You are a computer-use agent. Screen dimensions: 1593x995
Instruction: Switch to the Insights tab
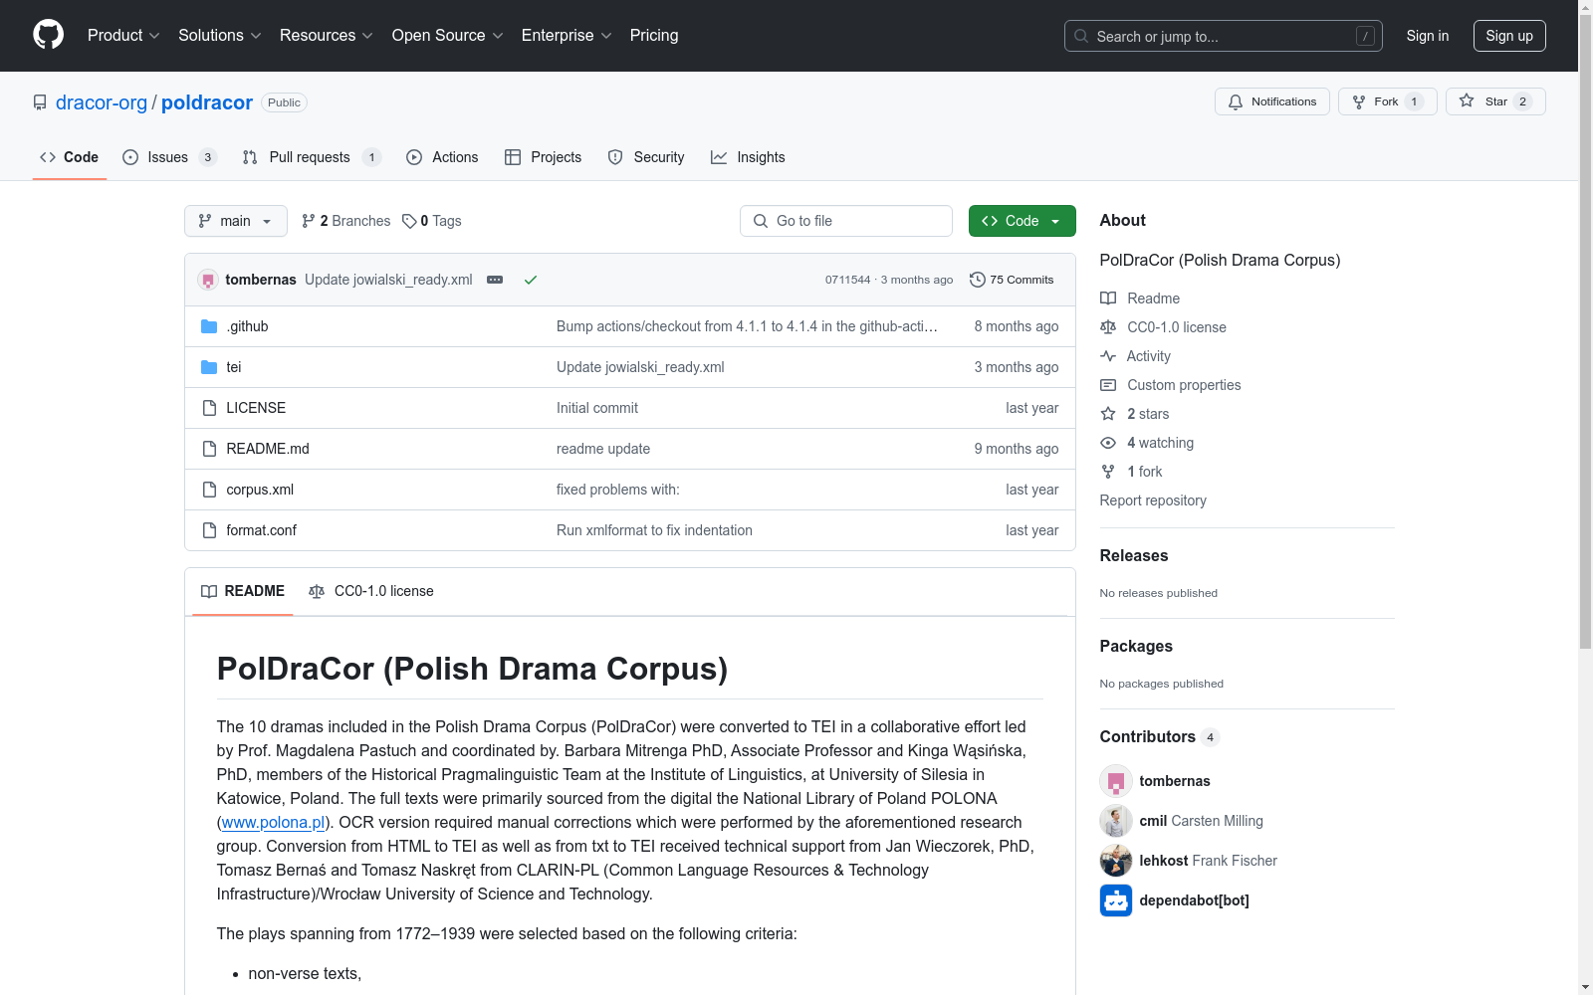click(748, 157)
